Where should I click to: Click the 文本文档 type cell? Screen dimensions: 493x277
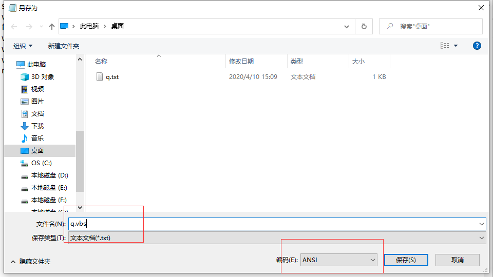[303, 77]
